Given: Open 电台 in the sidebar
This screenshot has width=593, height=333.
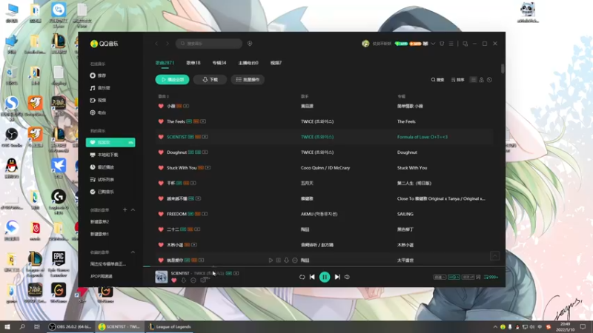Looking at the screenshot, I should coord(99,112).
